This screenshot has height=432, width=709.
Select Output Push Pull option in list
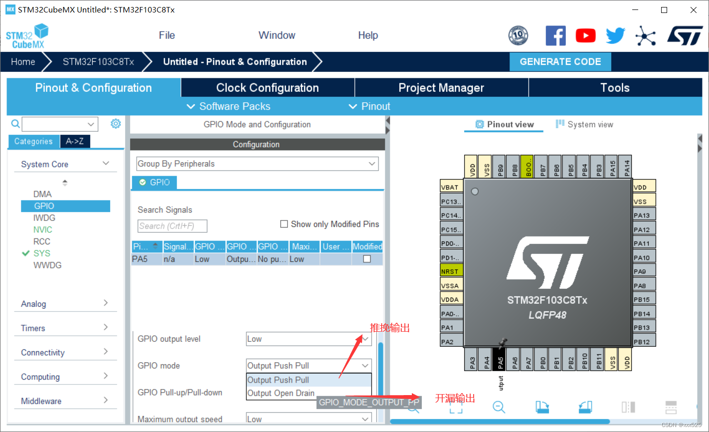point(309,380)
